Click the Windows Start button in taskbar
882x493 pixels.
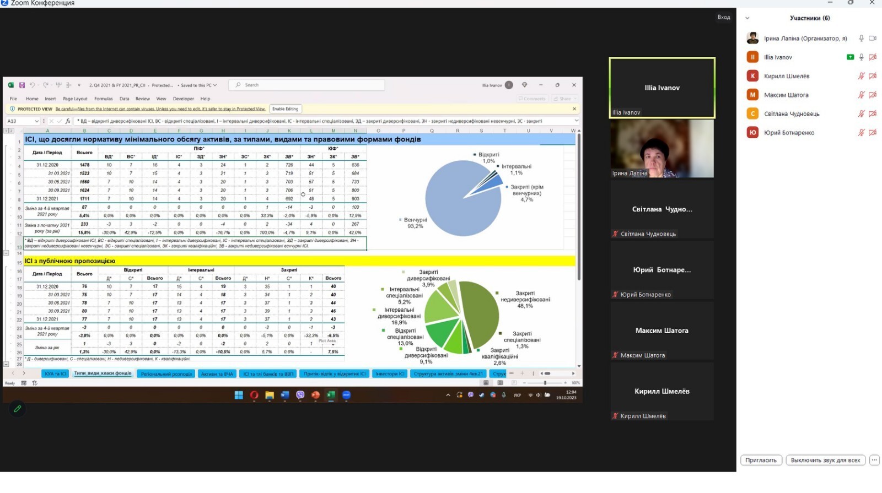click(239, 395)
